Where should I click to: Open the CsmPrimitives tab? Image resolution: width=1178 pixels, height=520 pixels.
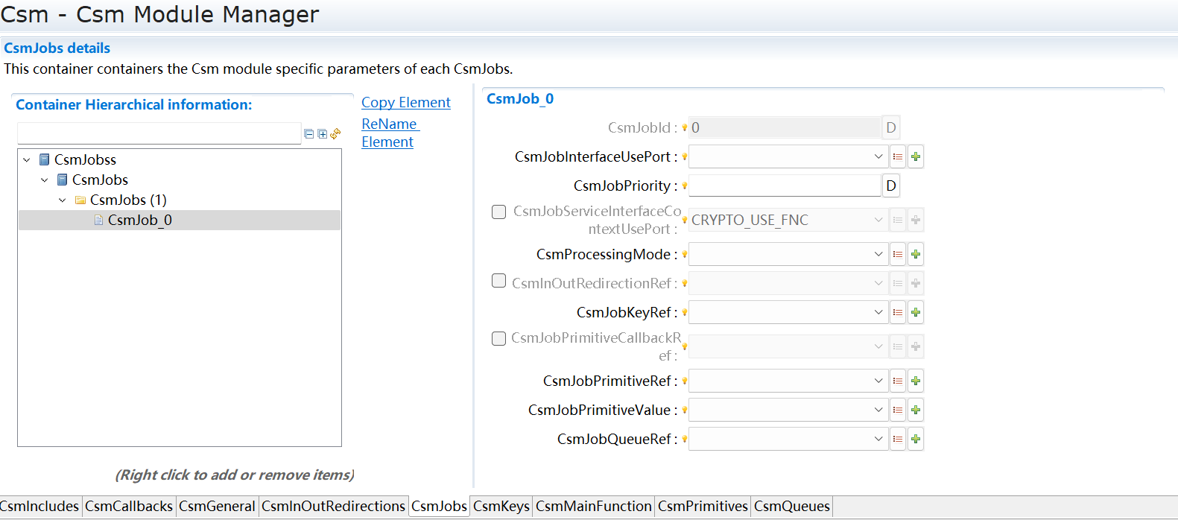[702, 507]
